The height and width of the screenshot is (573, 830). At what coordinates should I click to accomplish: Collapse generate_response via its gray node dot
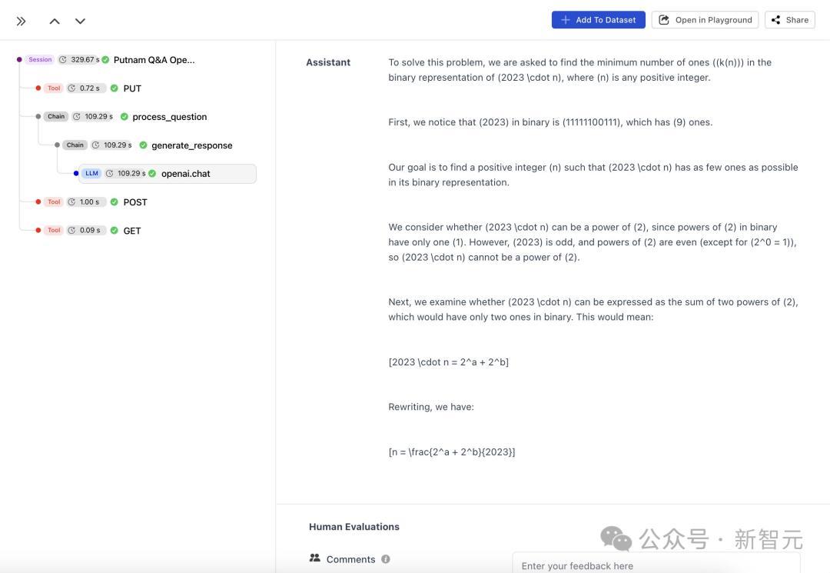(x=57, y=145)
